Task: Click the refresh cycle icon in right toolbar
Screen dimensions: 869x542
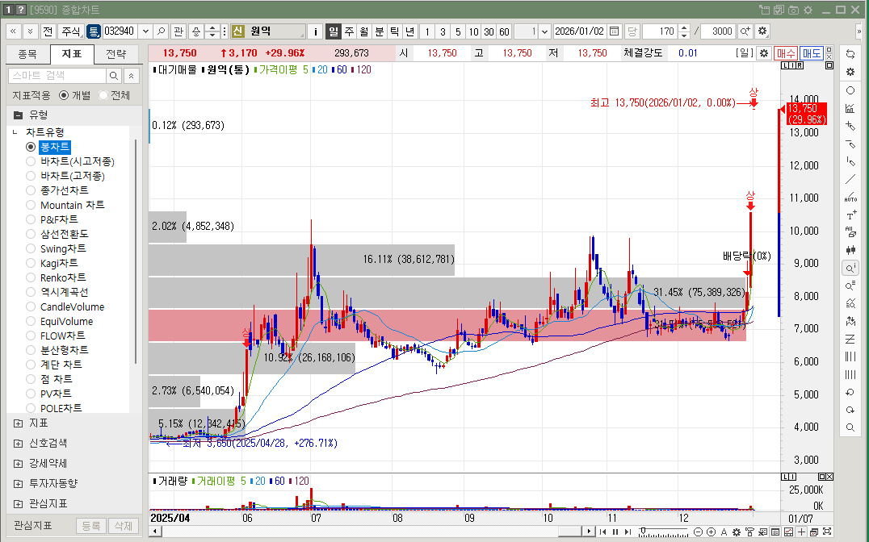Action: point(850,54)
